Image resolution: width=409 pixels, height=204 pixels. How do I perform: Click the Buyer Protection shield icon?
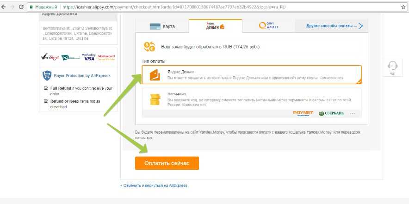(47, 75)
